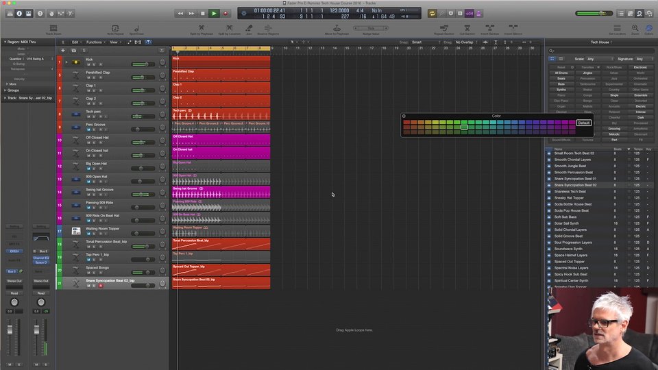The width and height of the screenshot is (658, 370).
Task: Click the add track plus button
Action: (x=63, y=50)
